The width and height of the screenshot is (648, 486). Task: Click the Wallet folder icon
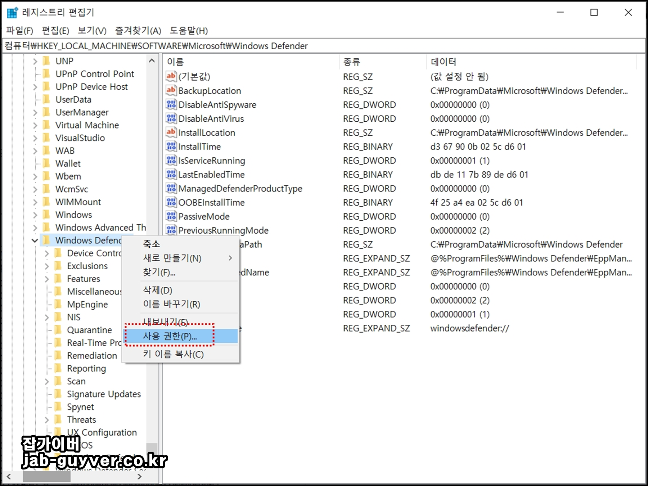tap(46, 163)
